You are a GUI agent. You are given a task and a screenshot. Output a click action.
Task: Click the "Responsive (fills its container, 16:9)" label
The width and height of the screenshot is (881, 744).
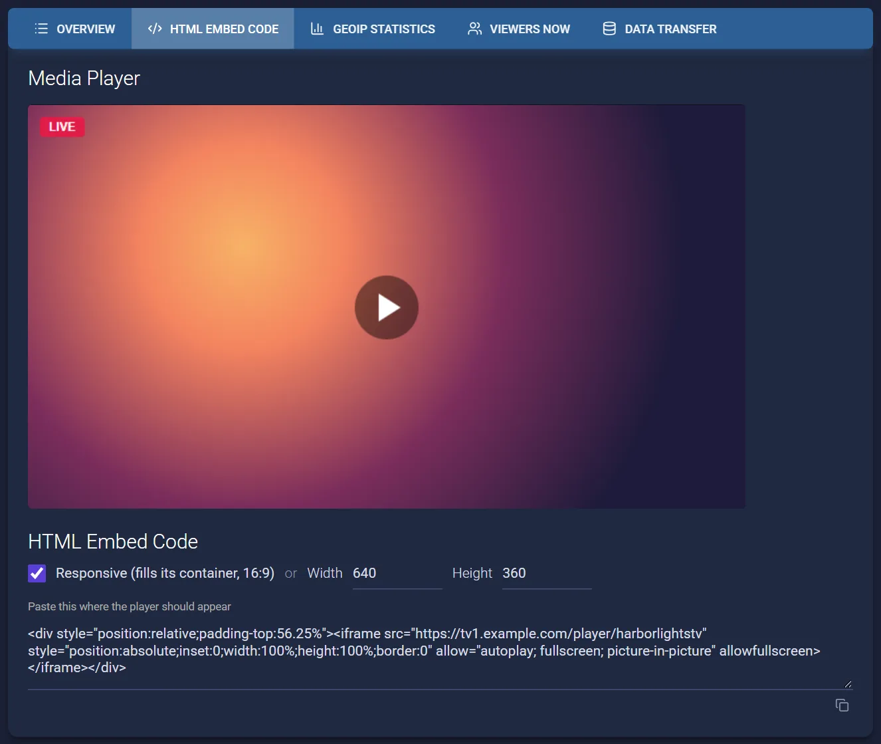tap(165, 573)
